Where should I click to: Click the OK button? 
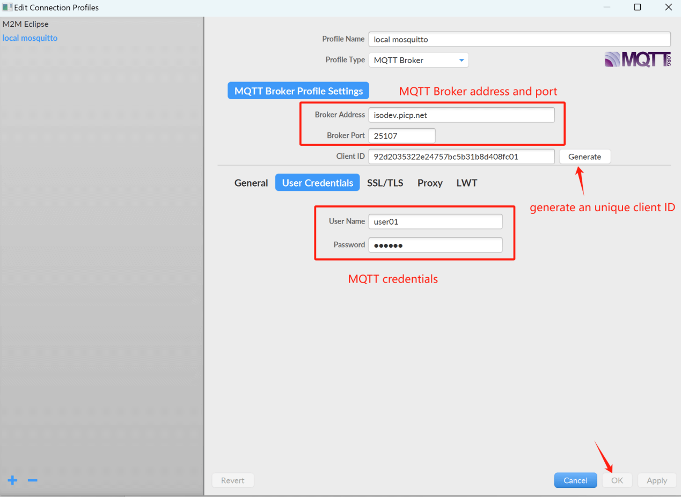click(617, 480)
